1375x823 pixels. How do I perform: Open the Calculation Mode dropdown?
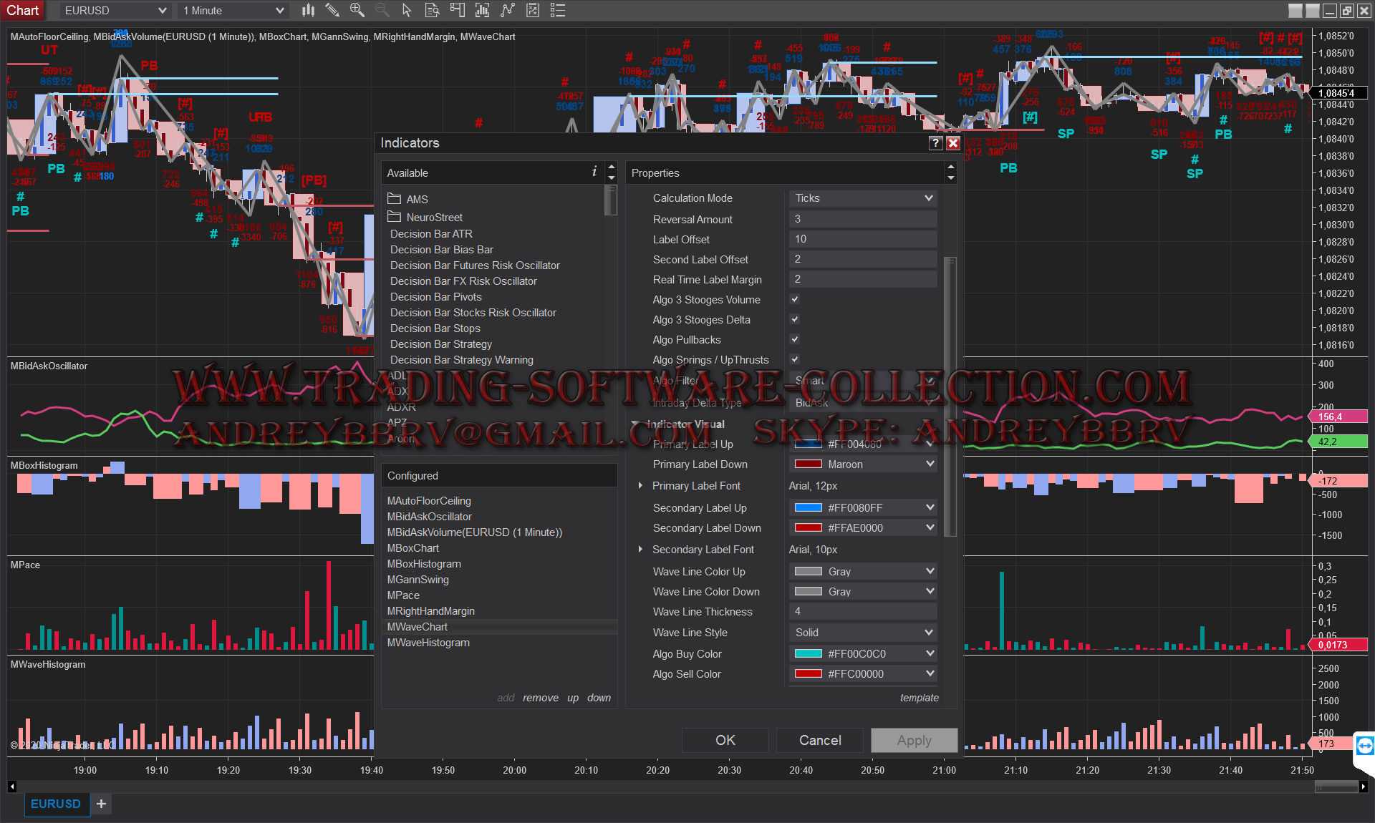click(x=863, y=198)
